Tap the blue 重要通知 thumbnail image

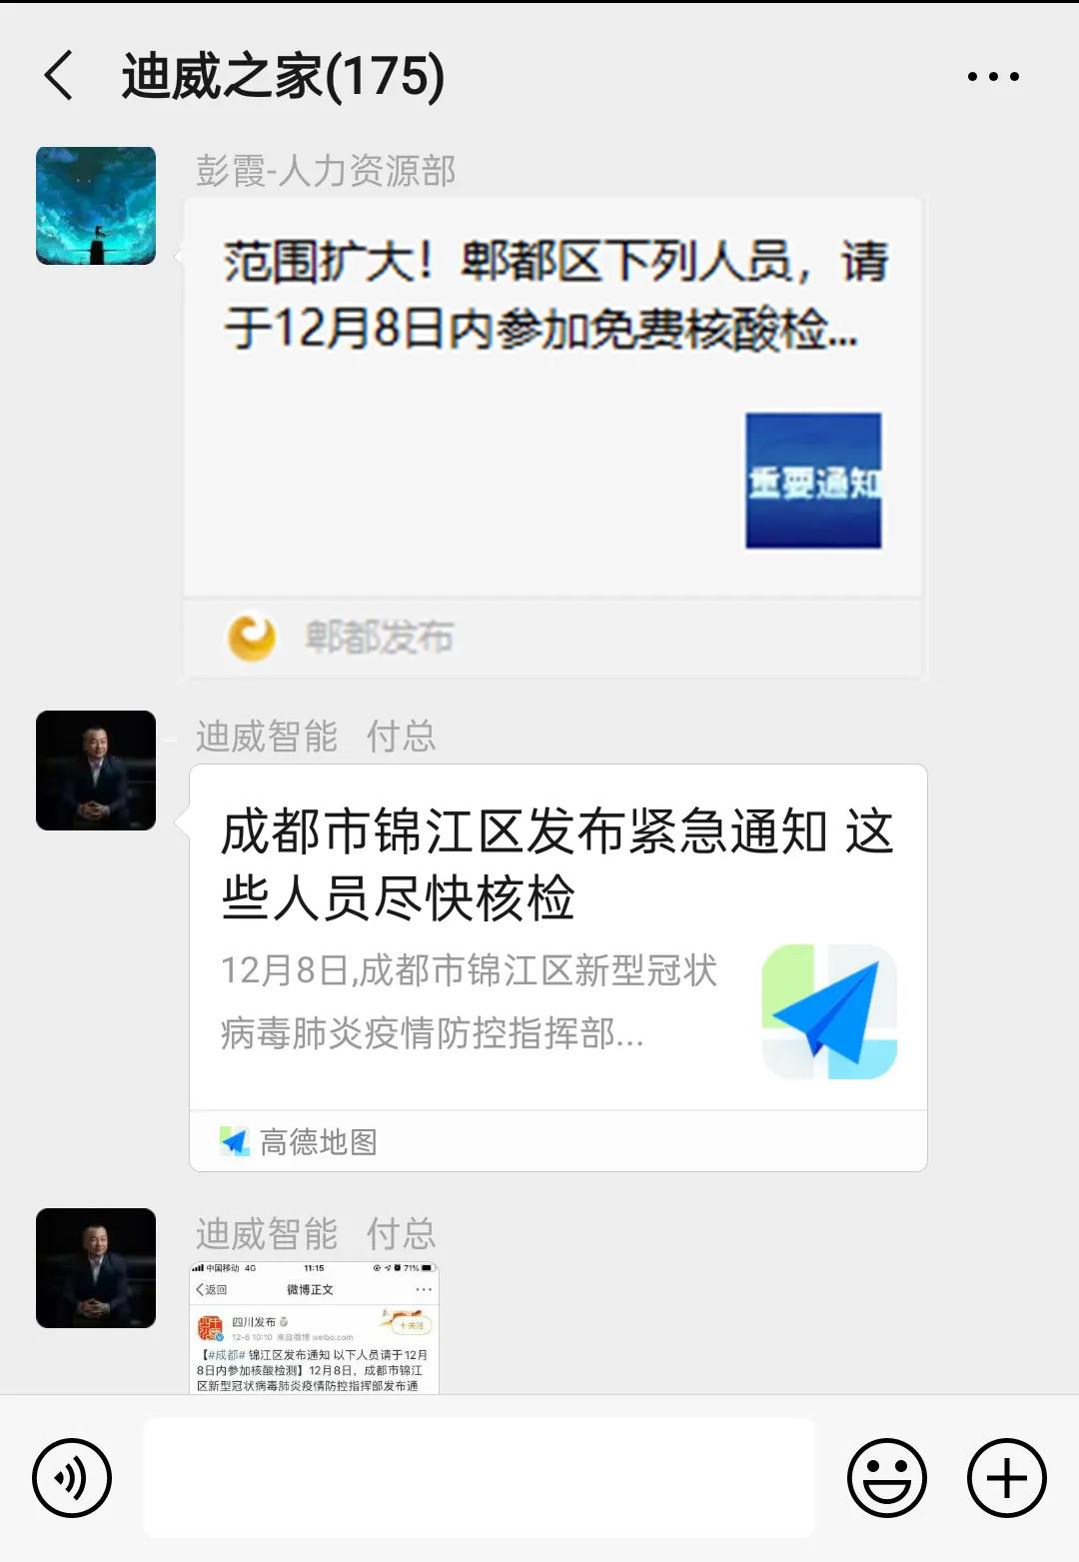tap(813, 481)
